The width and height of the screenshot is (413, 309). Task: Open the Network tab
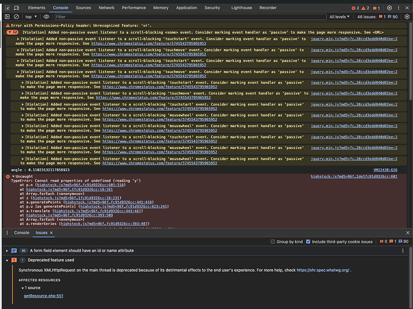click(x=107, y=8)
